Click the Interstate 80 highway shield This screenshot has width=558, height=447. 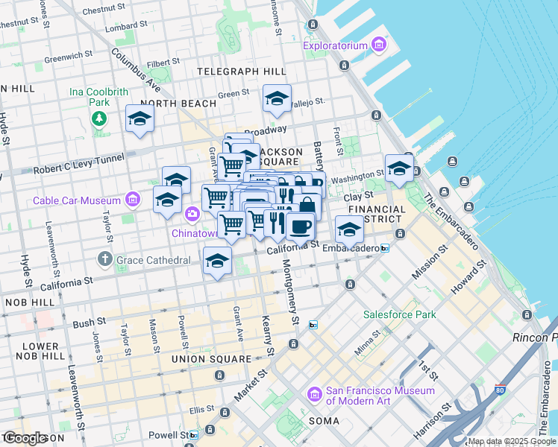[500, 390]
